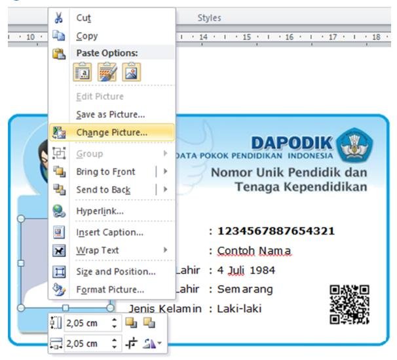Choose the Merge Formatting paste option

pos(107,72)
